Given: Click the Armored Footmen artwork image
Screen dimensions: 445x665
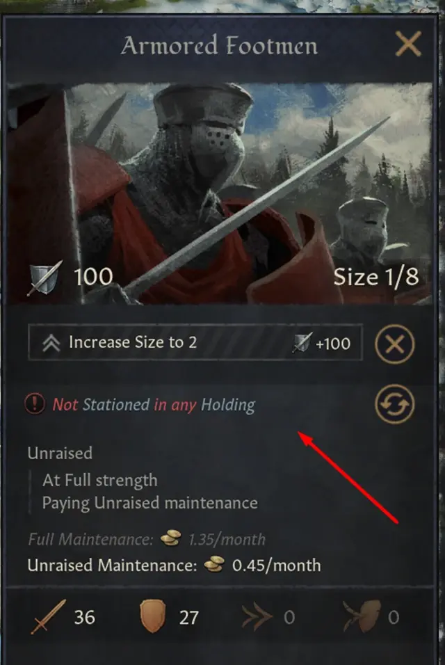Looking at the screenshot, I should pos(220,193).
